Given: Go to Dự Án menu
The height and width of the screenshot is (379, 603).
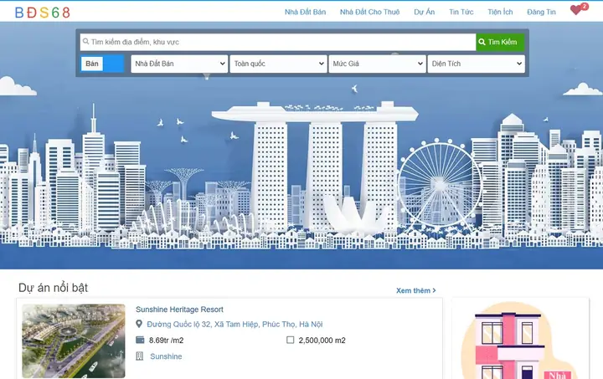Looking at the screenshot, I should pyautogui.click(x=424, y=12).
